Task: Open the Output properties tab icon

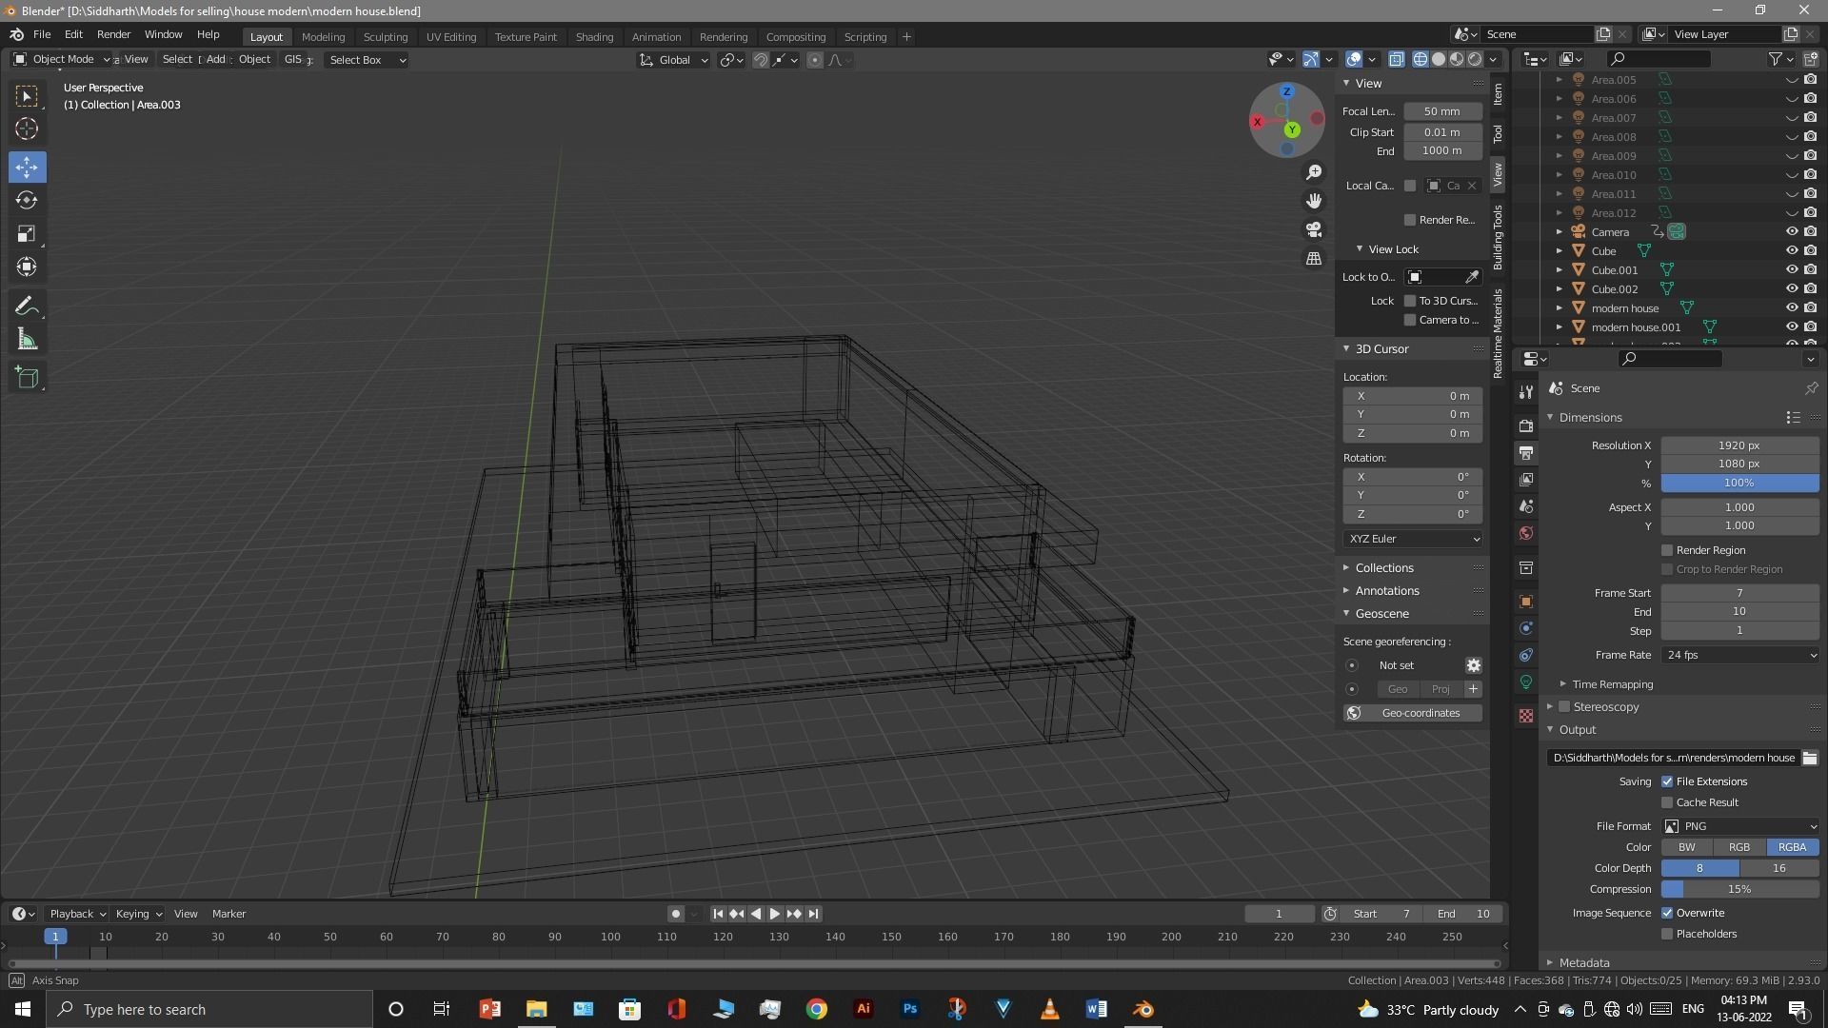Action: click(1526, 452)
